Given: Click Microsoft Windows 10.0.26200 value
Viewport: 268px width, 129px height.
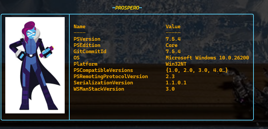Looking at the screenshot, I should tap(207, 58).
